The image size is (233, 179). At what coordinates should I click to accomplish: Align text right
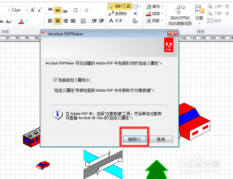pyautogui.click(x=66, y=21)
